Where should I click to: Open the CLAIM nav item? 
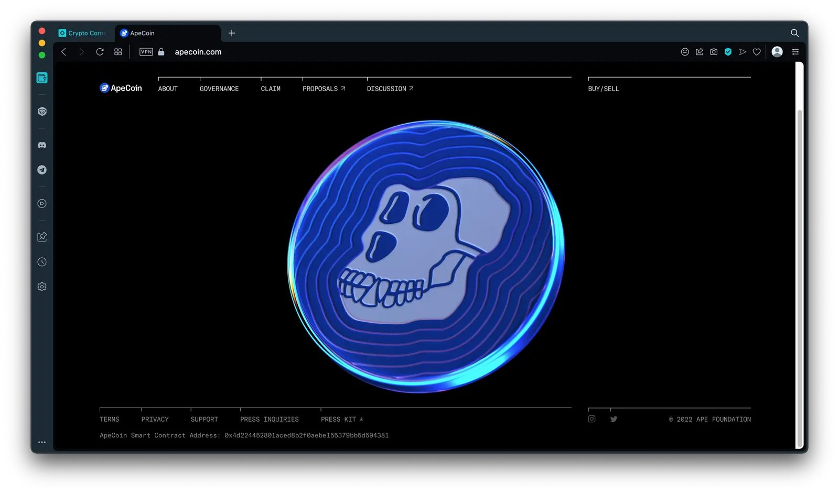tap(271, 89)
